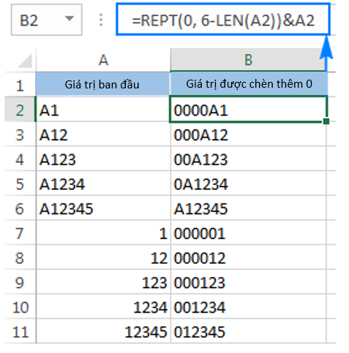Select cell containing 000012
This screenshot has height=353, width=349.
pos(248,257)
